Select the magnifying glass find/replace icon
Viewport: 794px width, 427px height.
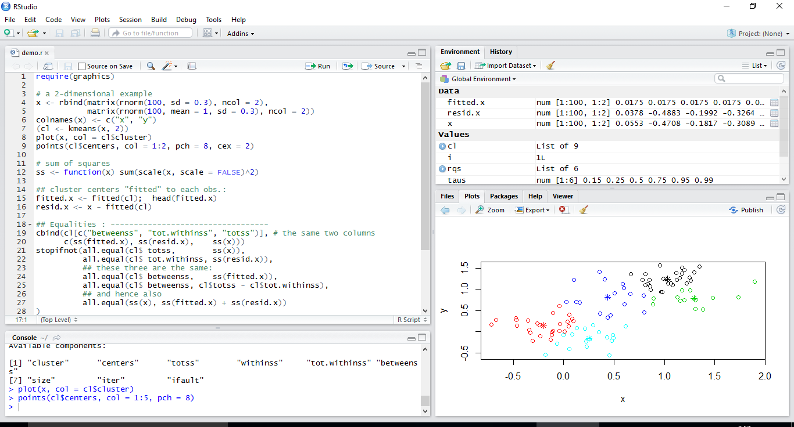point(151,66)
